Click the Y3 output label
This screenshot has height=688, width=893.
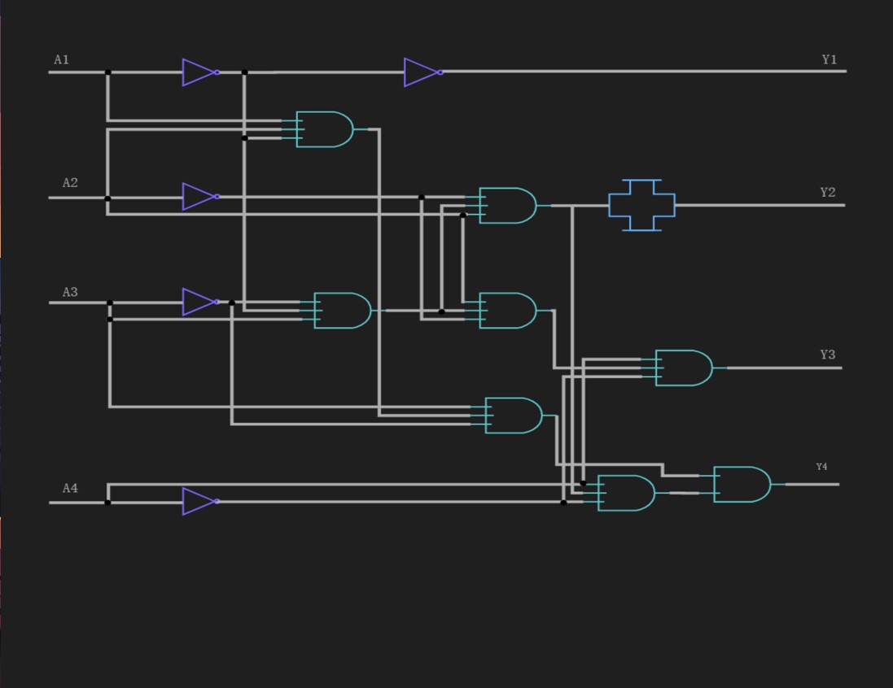[x=827, y=355]
